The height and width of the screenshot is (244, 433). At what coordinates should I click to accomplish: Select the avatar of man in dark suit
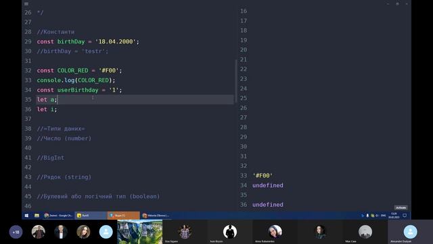[61, 232]
